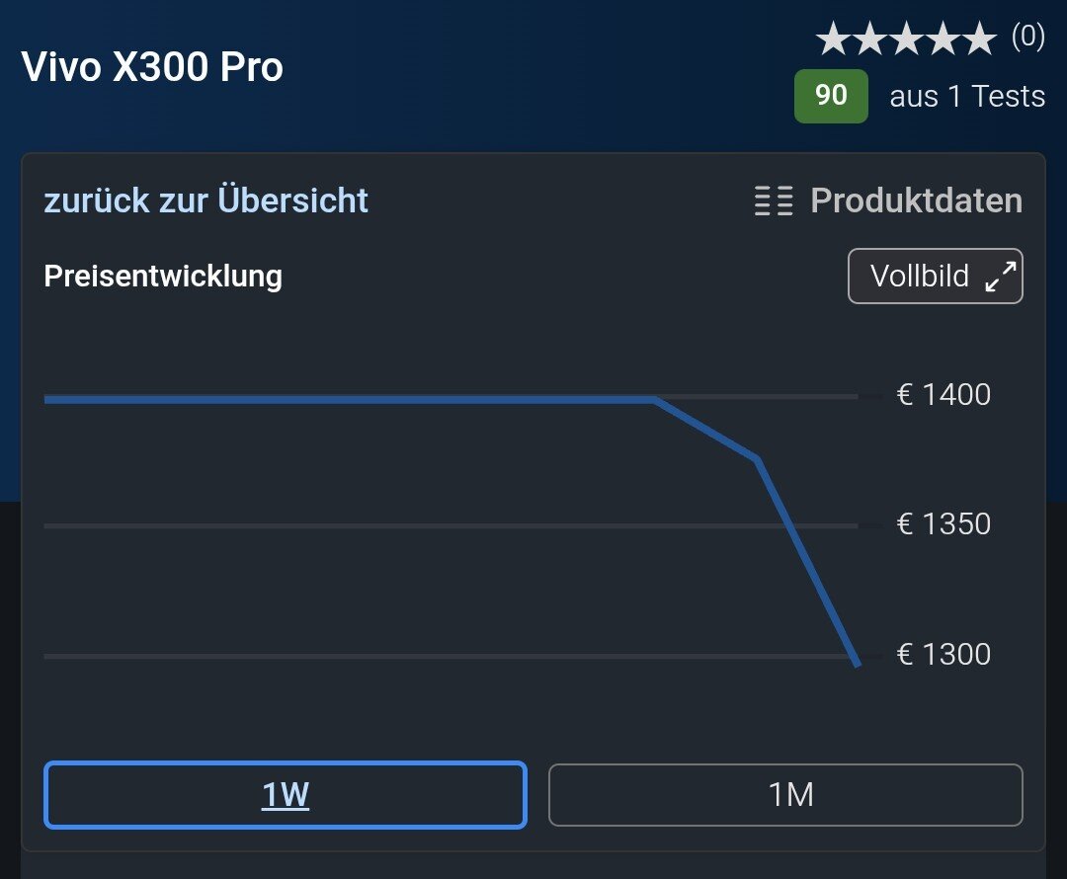The image size is (1067, 879).
Task: Select the 1W time range
Action: coord(286,795)
